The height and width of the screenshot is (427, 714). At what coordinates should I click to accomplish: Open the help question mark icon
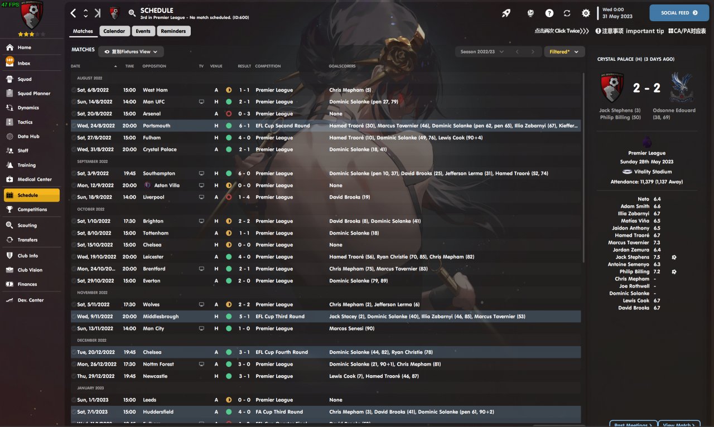click(549, 13)
